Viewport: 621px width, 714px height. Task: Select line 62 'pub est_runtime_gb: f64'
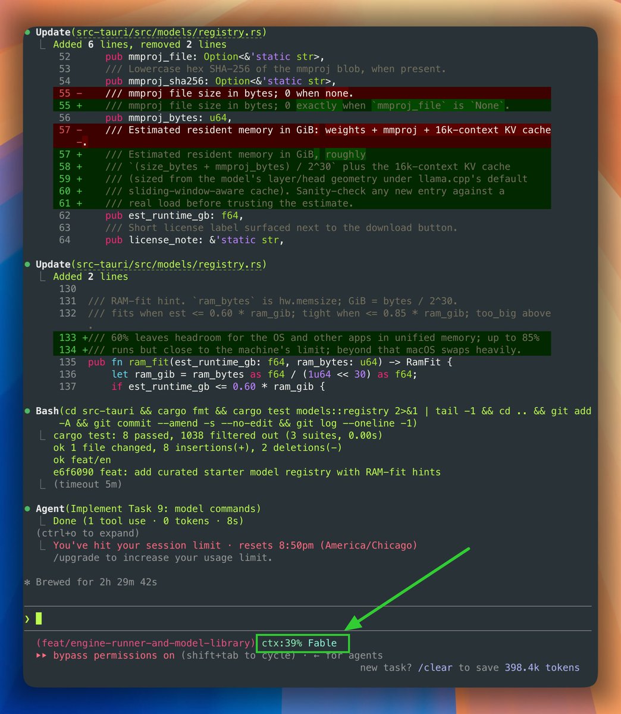(174, 215)
